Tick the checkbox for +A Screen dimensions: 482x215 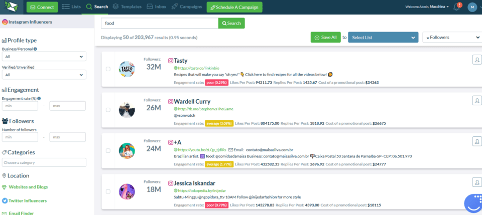pyautogui.click(x=108, y=150)
